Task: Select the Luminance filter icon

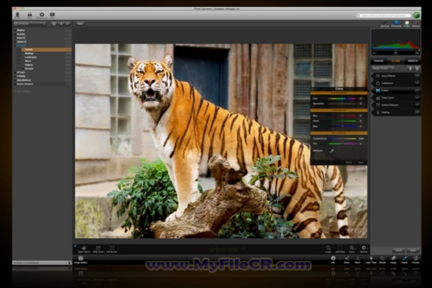Action: tap(378, 83)
